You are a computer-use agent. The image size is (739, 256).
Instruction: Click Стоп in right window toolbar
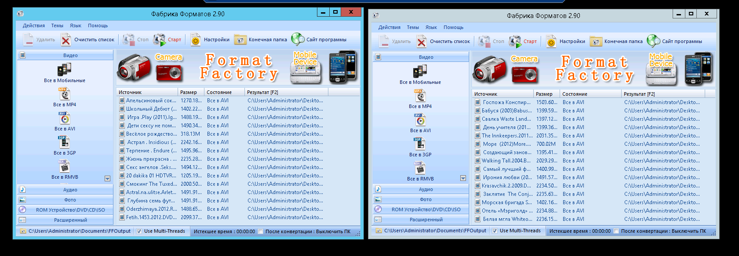[x=491, y=41]
